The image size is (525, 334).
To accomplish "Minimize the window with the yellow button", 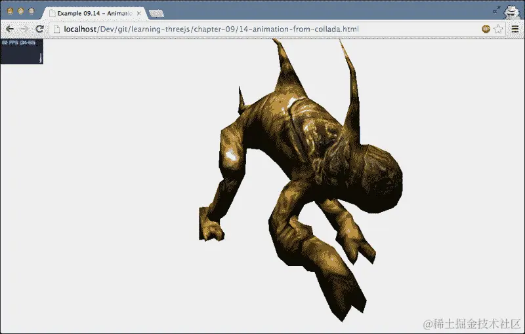I will pyautogui.click(x=21, y=11).
